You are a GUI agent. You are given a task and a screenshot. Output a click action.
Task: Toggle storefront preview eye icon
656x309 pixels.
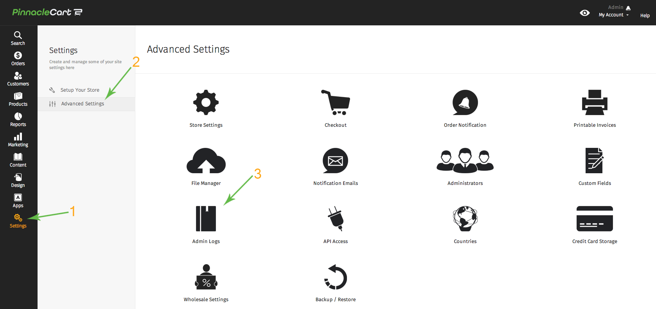[x=585, y=13]
